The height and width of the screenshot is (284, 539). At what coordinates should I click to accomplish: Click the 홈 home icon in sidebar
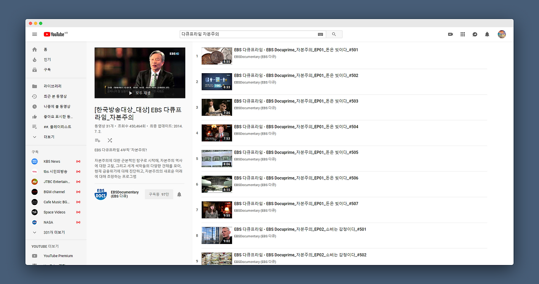tap(35, 49)
